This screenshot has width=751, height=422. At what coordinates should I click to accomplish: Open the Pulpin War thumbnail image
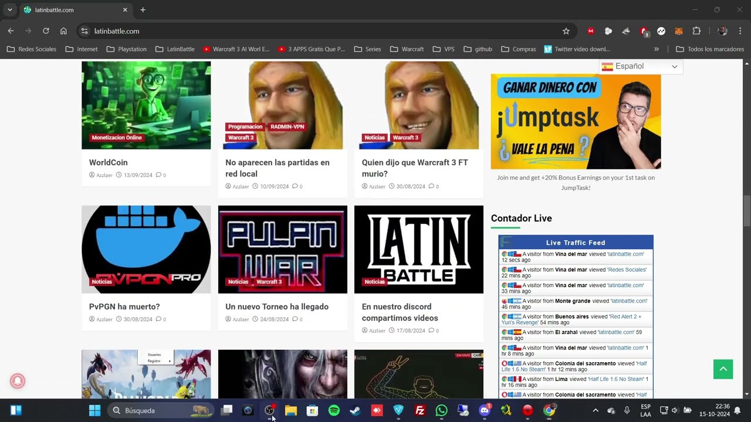tap(283, 249)
